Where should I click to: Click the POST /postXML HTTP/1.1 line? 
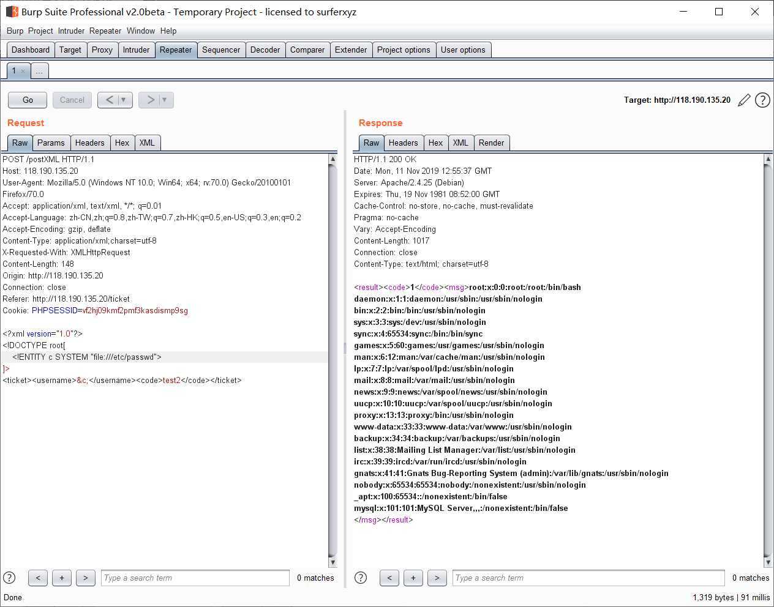(x=48, y=159)
